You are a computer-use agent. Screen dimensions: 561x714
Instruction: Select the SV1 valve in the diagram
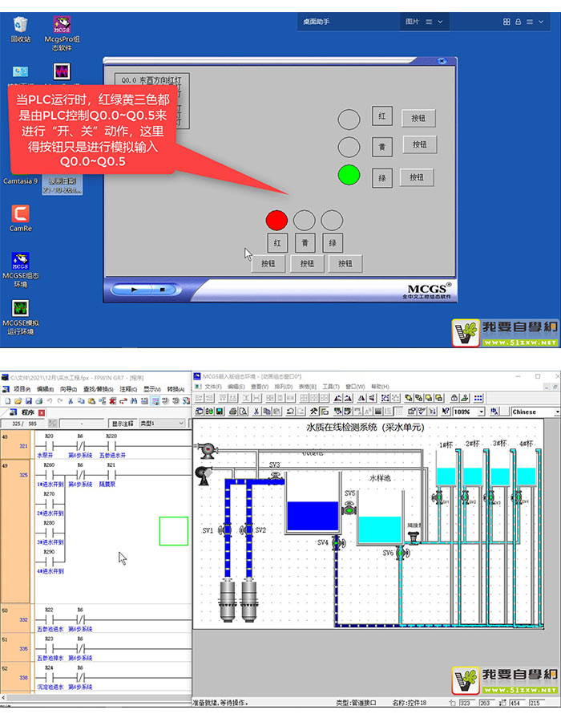point(224,529)
